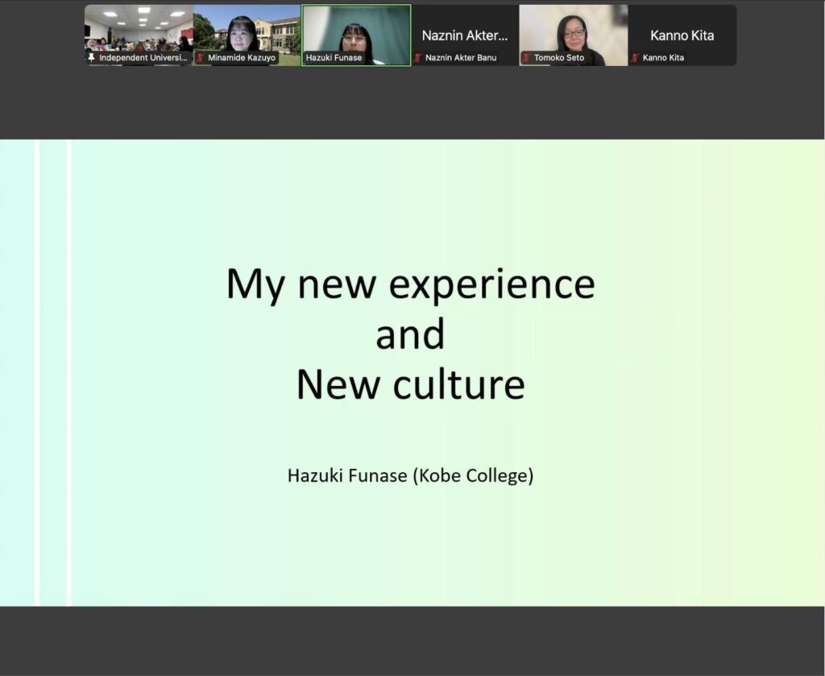Click the slide title 'My new experience'

[411, 284]
